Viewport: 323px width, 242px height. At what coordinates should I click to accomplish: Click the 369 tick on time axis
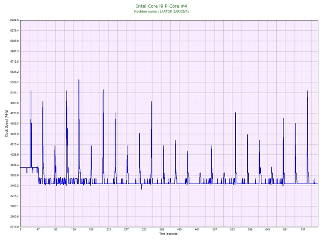(161, 229)
